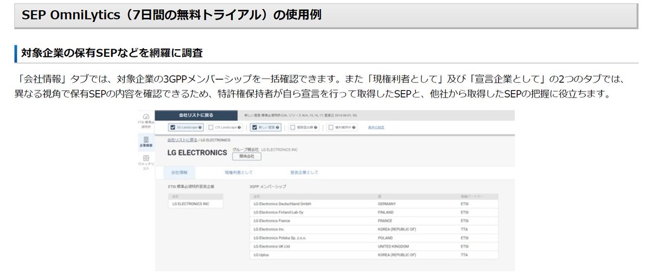Click the FINLAND country cell
This screenshot has height=274, width=651.
(387, 212)
